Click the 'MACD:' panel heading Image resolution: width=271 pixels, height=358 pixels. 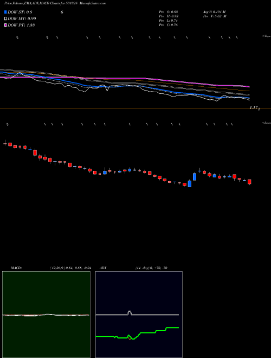pos(16,268)
